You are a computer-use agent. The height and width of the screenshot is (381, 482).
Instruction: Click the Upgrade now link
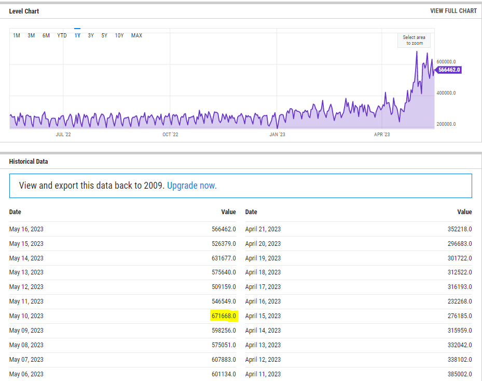coord(191,186)
